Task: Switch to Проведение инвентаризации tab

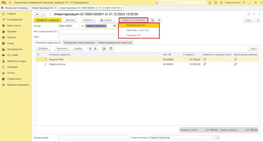Action: pyautogui.click(x=79, y=43)
